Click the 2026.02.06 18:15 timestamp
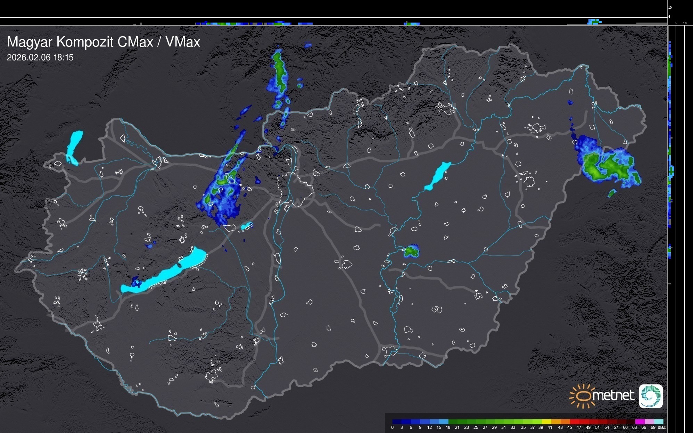 pos(40,58)
